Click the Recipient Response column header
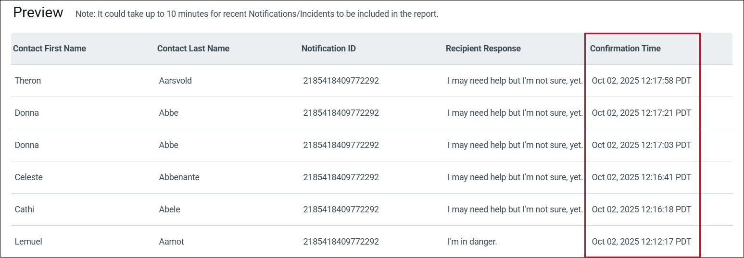Image resolution: width=744 pixels, height=258 pixels. 483,49
